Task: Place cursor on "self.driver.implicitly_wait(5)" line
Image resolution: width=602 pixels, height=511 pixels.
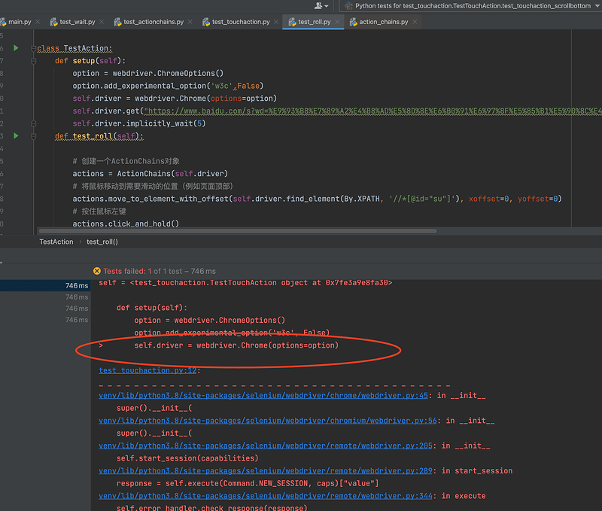Action: pos(139,123)
